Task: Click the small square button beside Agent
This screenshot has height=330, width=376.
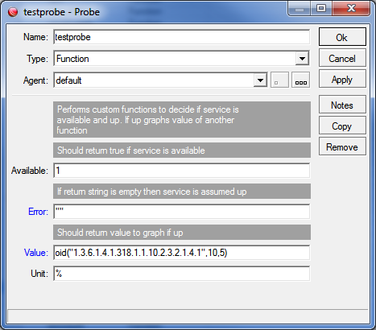Action: click(x=279, y=80)
